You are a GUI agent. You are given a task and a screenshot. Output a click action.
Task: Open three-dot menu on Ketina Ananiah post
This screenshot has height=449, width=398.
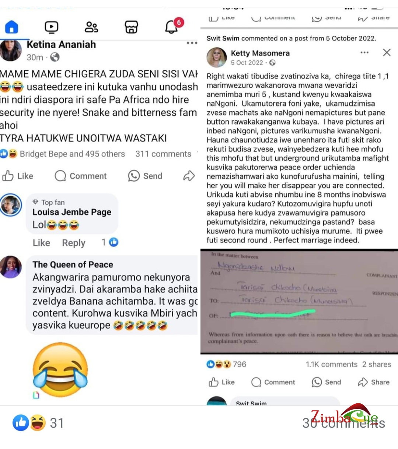[x=192, y=43]
